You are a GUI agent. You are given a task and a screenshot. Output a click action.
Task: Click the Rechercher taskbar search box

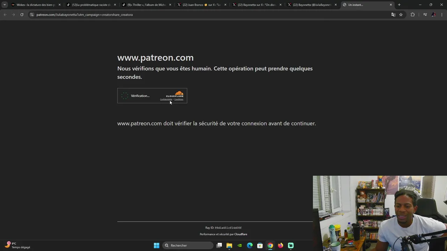click(x=189, y=245)
